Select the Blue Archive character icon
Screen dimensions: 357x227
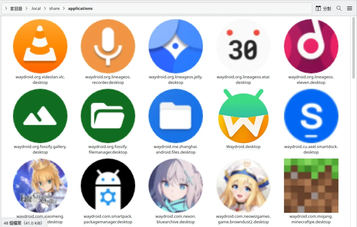(176, 185)
